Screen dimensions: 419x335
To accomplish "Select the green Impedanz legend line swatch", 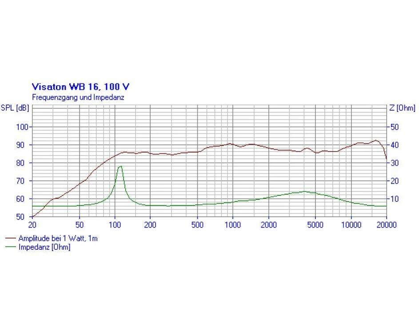I will (x=11, y=247).
